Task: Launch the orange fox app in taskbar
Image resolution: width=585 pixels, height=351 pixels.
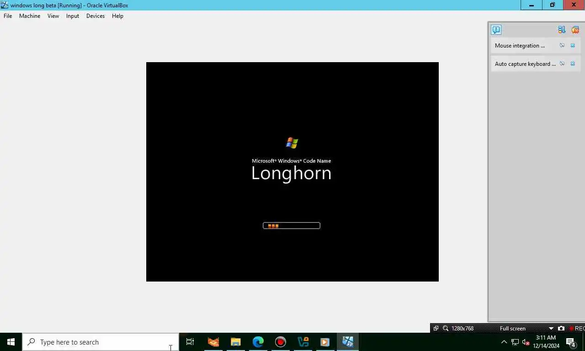Action: click(x=213, y=342)
